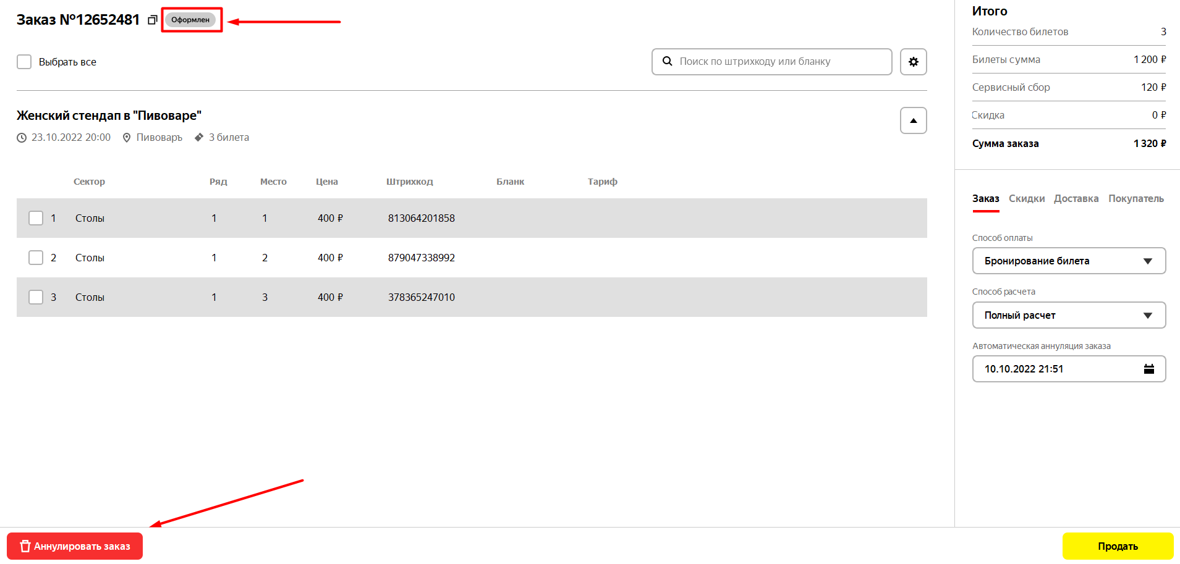1180x564 pixels.
Task: Click the Сервисный сбор value 120 ₽
Action: click(x=1153, y=87)
